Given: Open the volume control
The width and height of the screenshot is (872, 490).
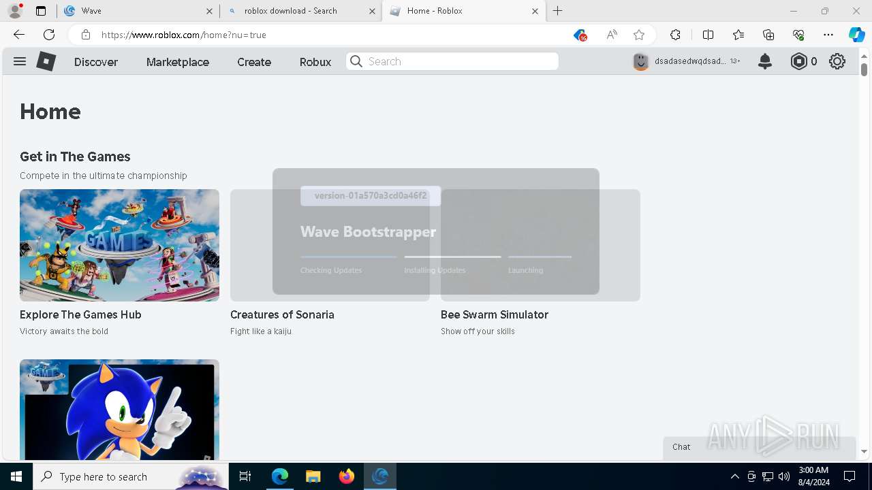Looking at the screenshot, I should [784, 476].
